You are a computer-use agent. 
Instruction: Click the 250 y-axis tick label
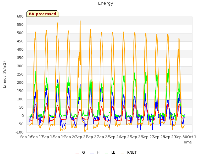point(20,74)
